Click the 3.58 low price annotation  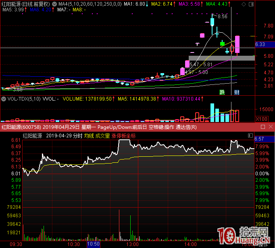(x=18, y=90)
